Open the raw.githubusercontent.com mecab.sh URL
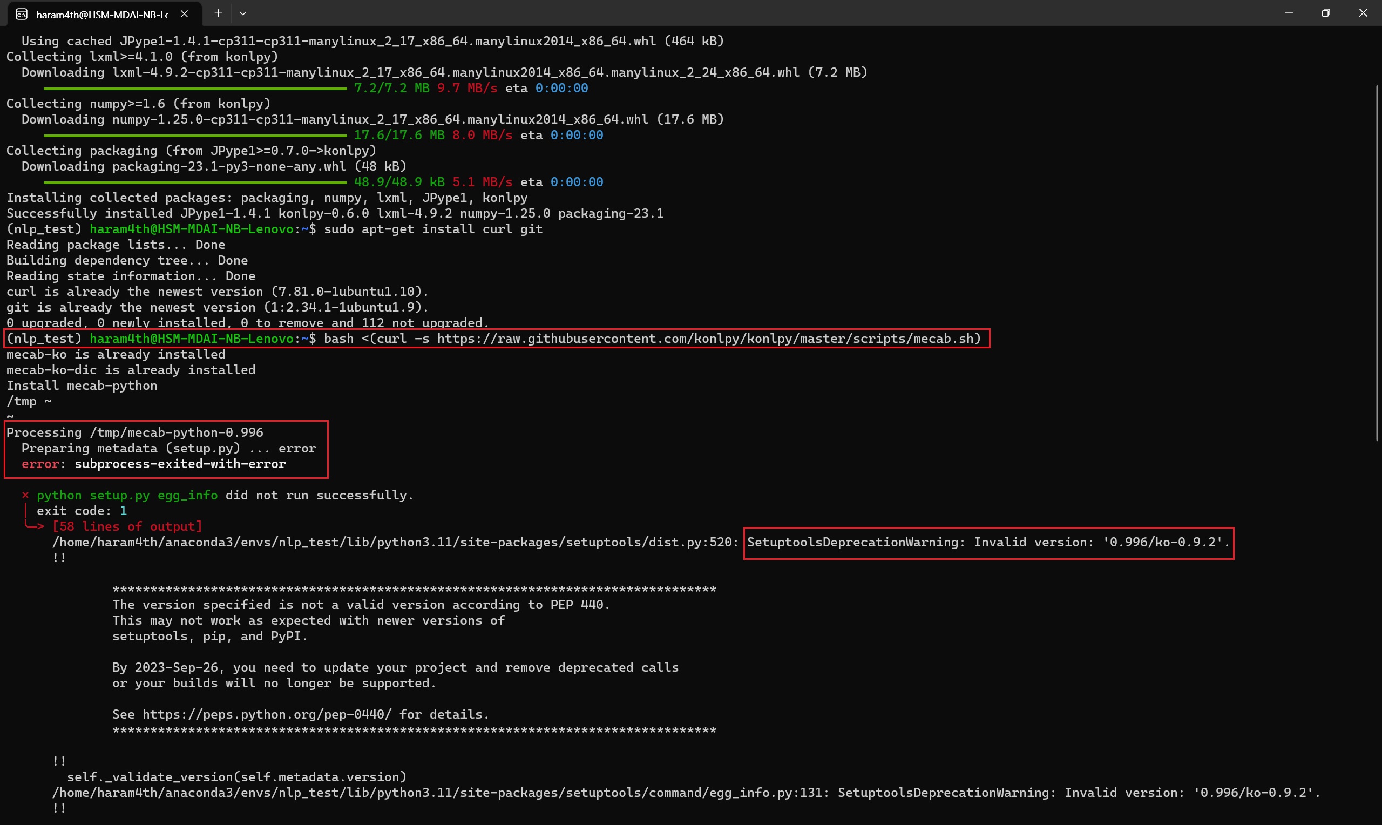The image size is (1382, 825). click(x=706, y=339)
